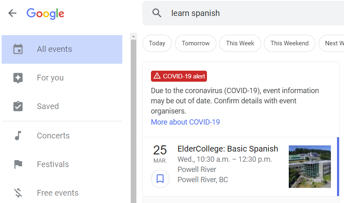This screenshot has width=344, height=203.
Task: Select the This Week filter
Action: tap(240, 43)
